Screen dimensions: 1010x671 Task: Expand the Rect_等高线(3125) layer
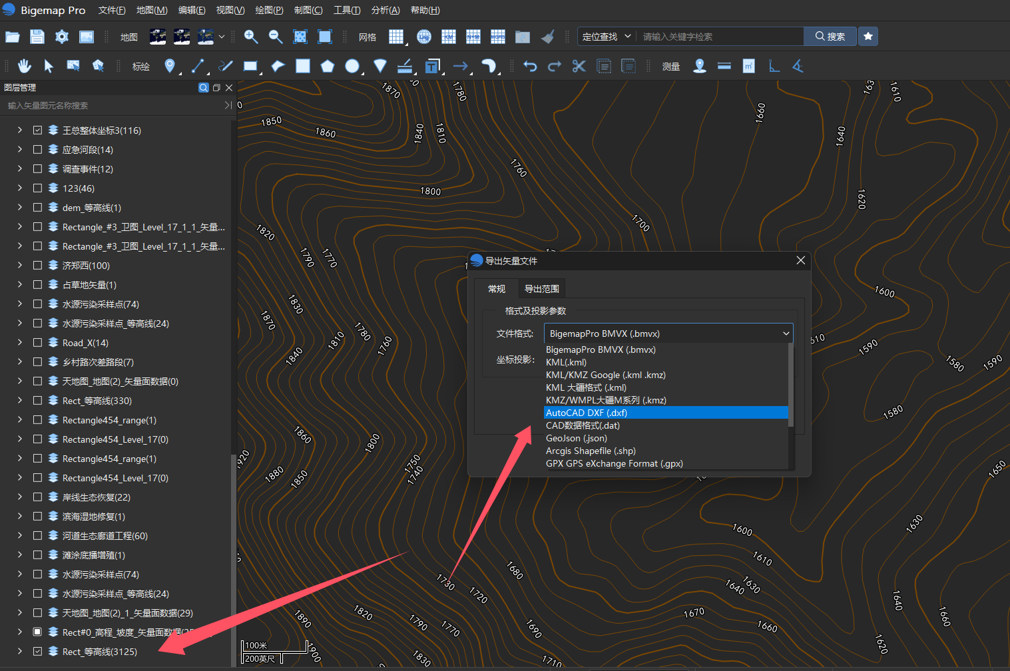pos(19,652)
